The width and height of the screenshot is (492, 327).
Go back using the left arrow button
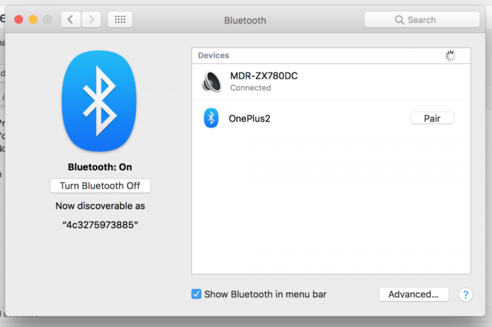click(x=70, y=20)
